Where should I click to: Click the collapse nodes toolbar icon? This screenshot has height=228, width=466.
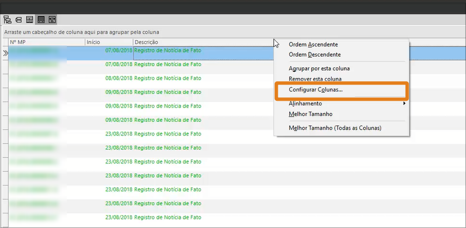(18, 20)
